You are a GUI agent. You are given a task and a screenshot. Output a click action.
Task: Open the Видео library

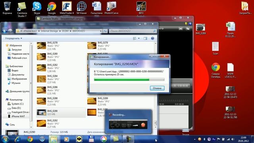tap(15, 70)
